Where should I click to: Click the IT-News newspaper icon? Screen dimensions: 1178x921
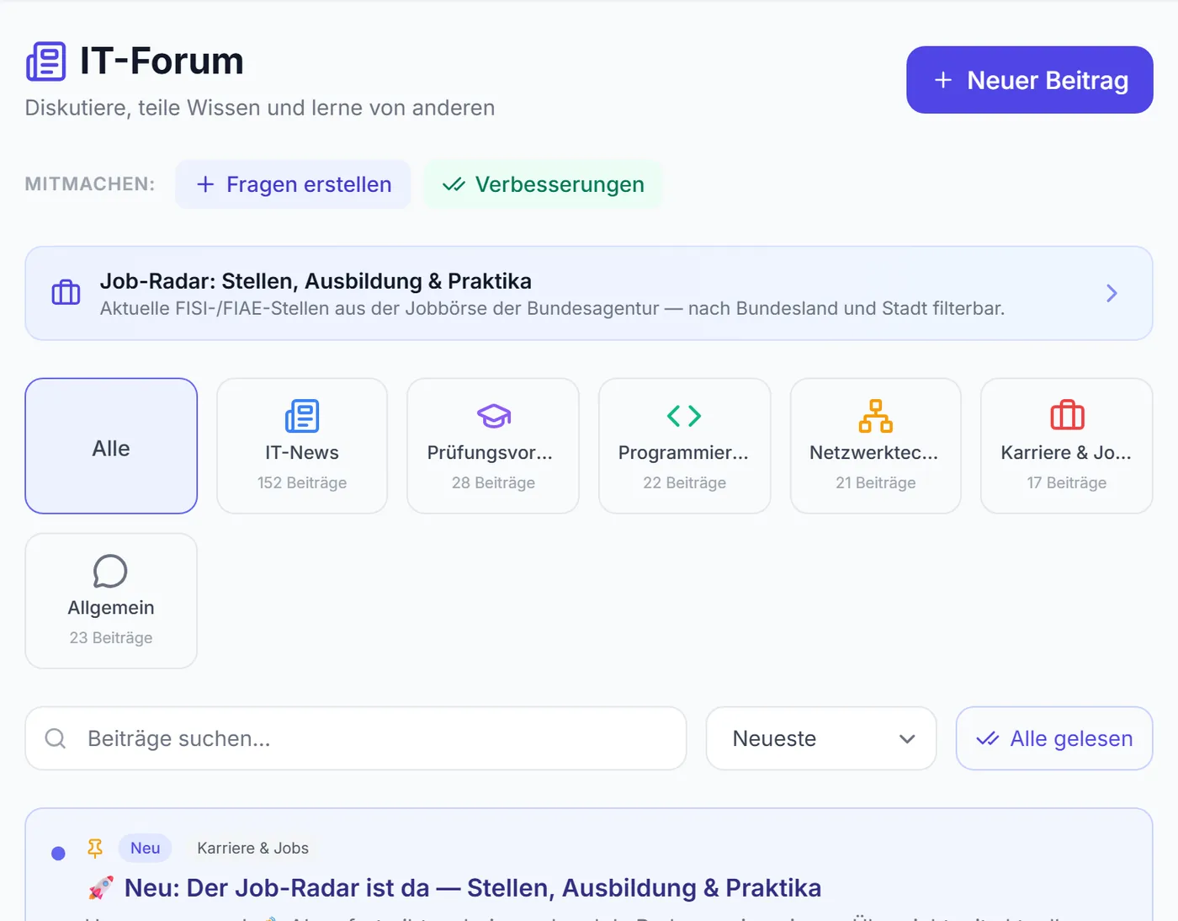tap(302, 416)
